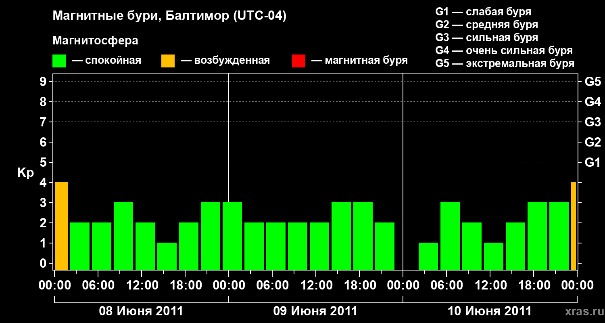Click the 'G1' label on the right axis
The image size is (605, 323).
[x=593, y=162]
